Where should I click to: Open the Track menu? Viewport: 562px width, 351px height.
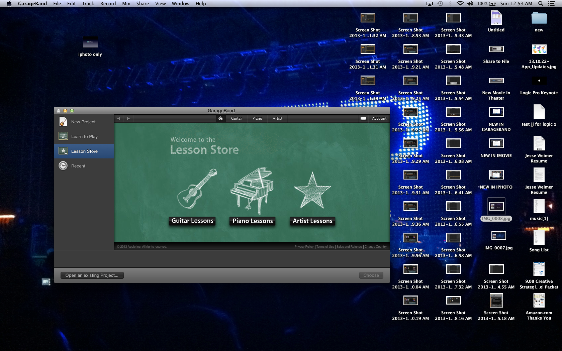(x=88, y=4)
